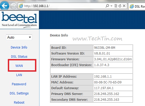Toggle the compatibility view icon
This screenshot has height=106, width=145.
[x=116, y=6]
